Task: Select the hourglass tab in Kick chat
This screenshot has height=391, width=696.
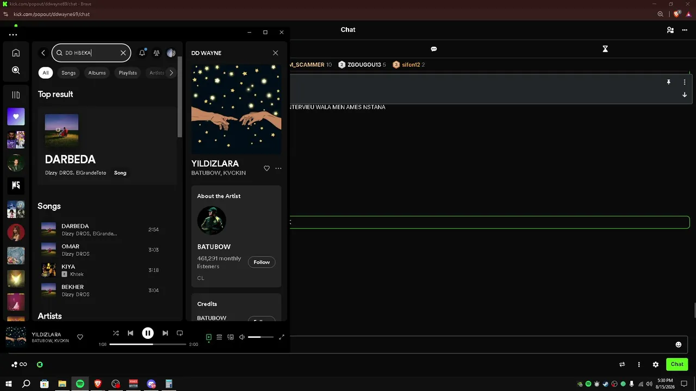Action: point(605,49)
